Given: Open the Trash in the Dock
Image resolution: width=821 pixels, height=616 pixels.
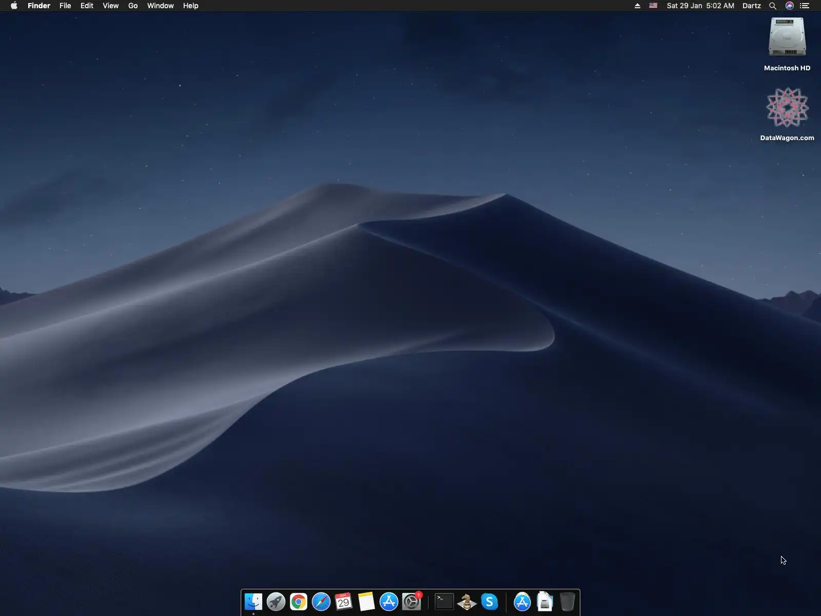Looking at the screenshot, I should click(568, 602).
